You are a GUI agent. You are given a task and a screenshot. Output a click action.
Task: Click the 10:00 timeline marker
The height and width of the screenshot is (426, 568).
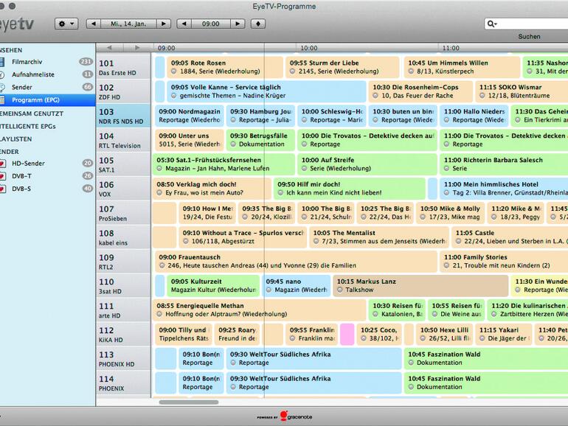click(x=308, y=48)
